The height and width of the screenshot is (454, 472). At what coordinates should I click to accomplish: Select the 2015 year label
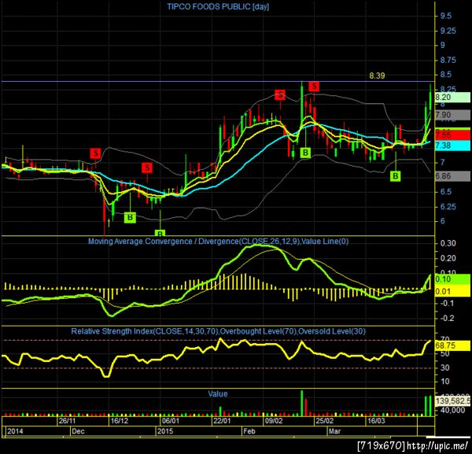point(165,431)
